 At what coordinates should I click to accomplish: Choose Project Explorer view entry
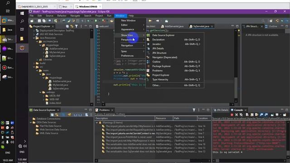click(x=174, y=75)
